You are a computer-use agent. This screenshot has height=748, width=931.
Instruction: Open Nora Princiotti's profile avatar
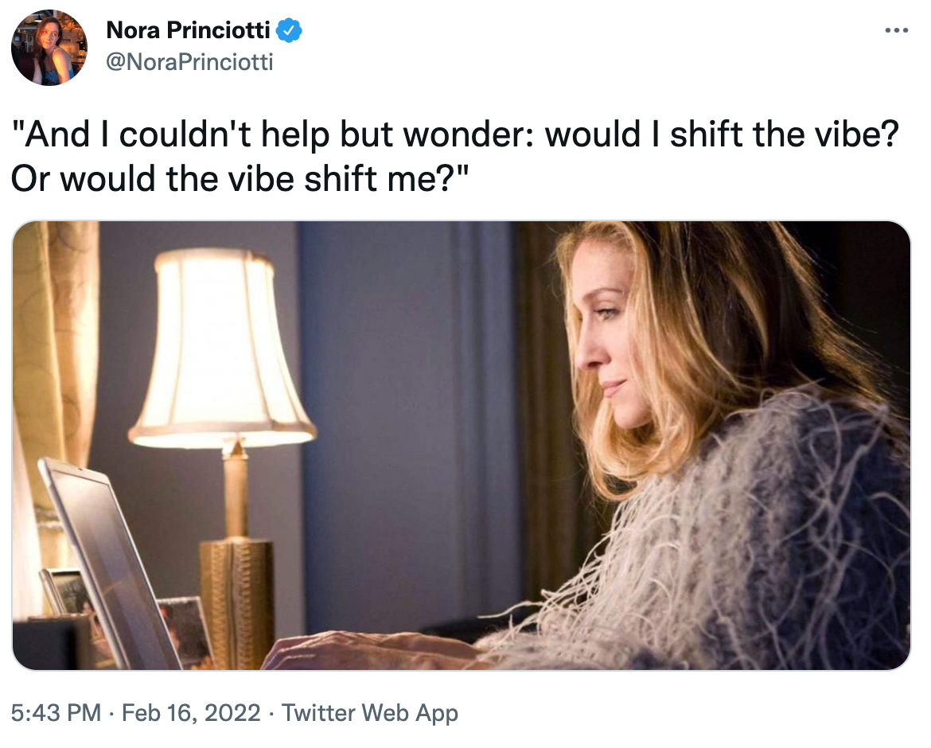(x=49, y=48)
